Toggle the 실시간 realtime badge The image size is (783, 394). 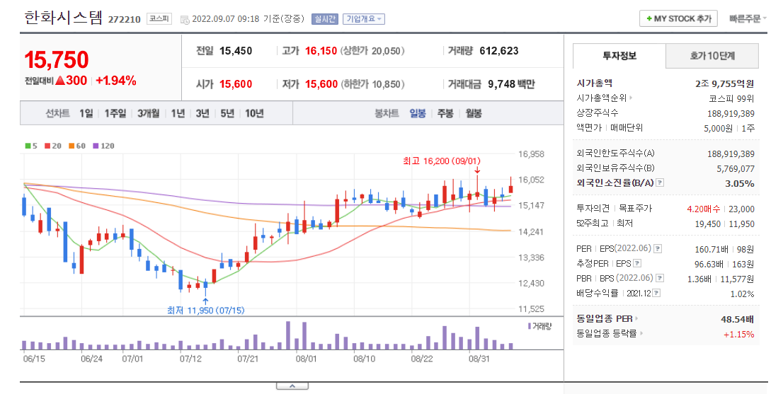pyautogui.click(x=324, y=19)
